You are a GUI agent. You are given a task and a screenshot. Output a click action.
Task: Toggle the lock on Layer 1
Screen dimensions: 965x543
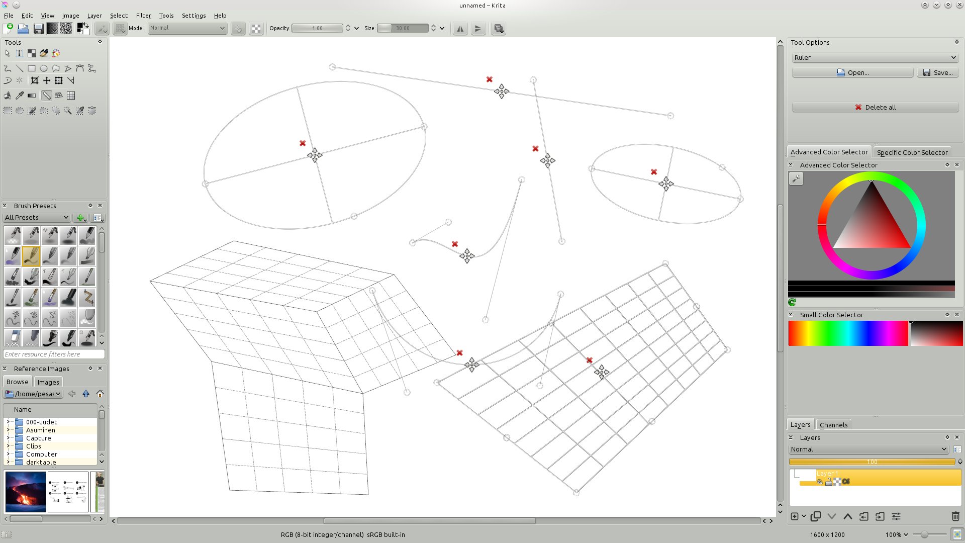click(828, 482)
